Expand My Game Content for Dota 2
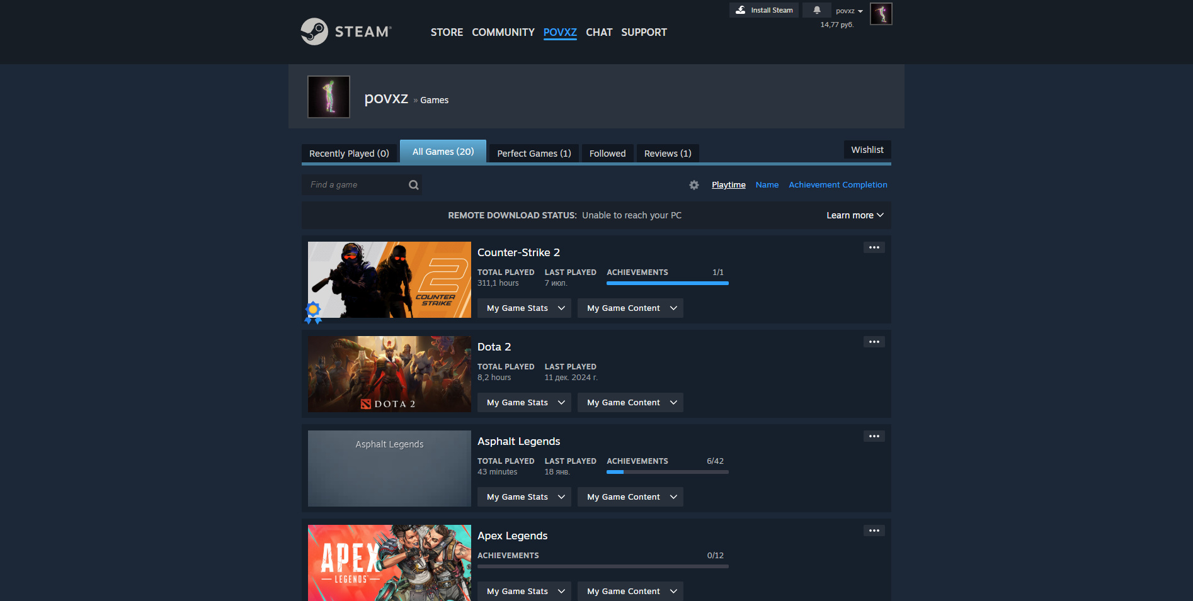 (x=631, y=403)
